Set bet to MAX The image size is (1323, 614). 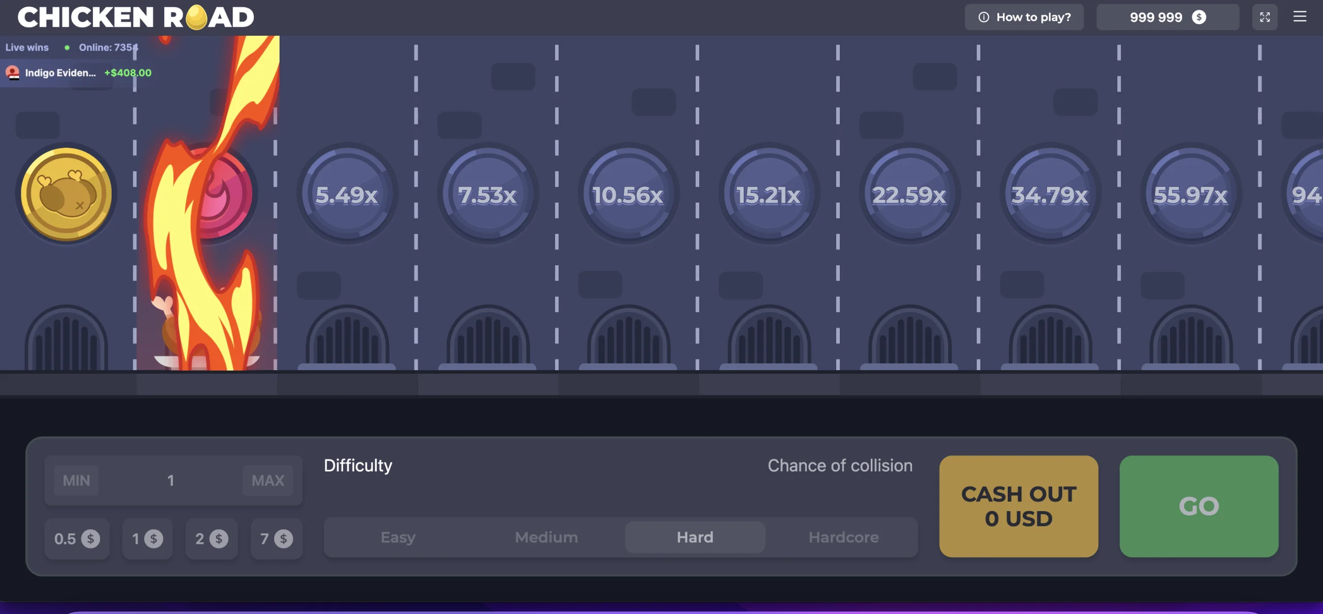click(x=268, y=481)
